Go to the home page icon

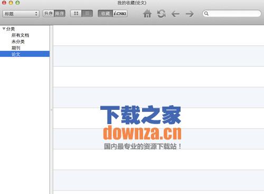click(147, 14)
